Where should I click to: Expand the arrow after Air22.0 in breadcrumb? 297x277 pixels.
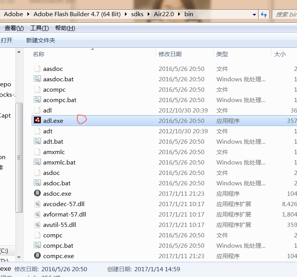(x=179, y=14)
